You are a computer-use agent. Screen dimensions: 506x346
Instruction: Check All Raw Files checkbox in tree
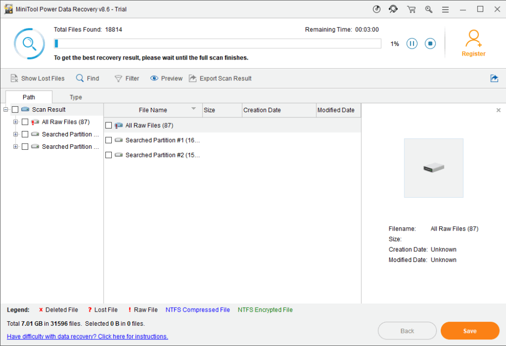(x=25, y=122)
